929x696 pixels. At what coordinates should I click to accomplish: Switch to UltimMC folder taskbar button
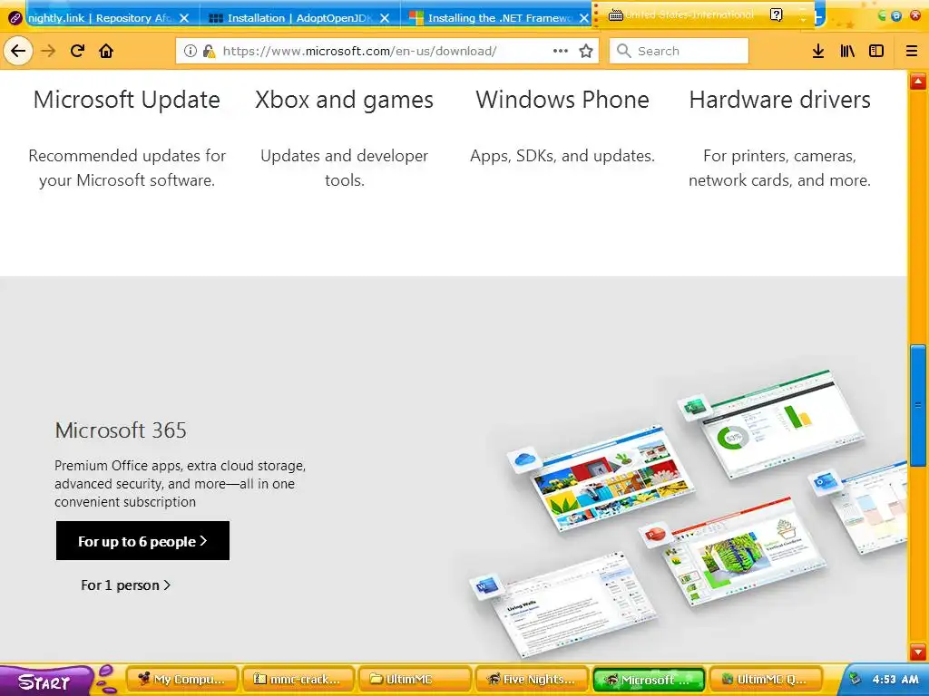pos(414,680)
